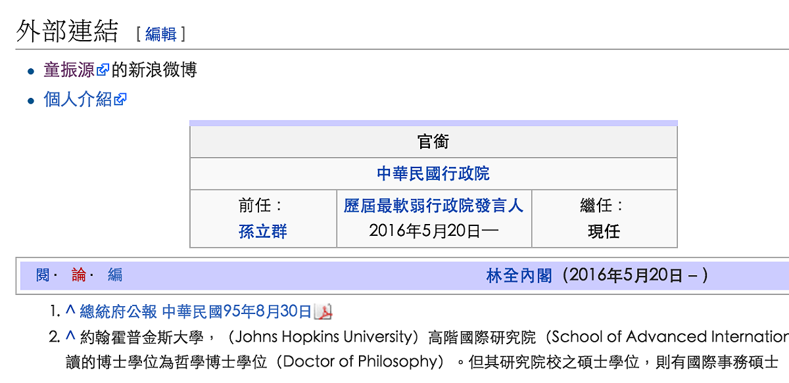
Task: Click 編 in the navbox header
Action: 115,275
